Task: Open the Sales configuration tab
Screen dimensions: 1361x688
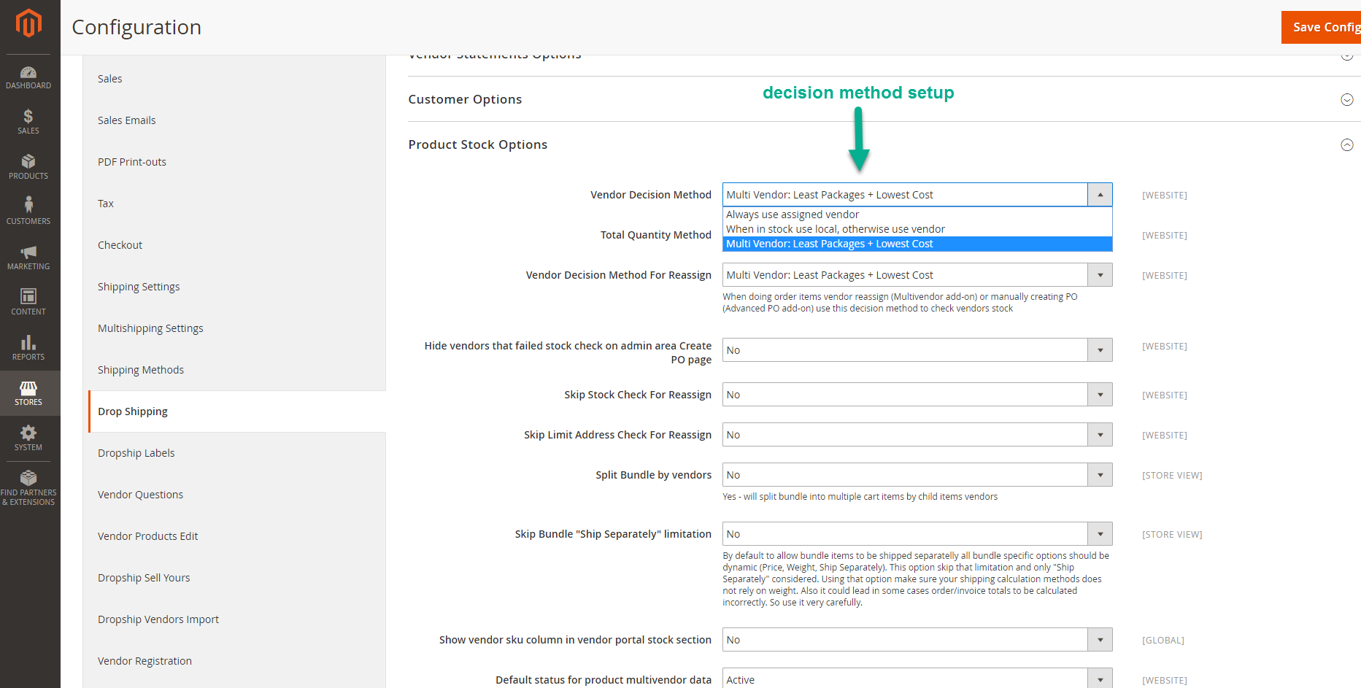Action: [234, 79]
